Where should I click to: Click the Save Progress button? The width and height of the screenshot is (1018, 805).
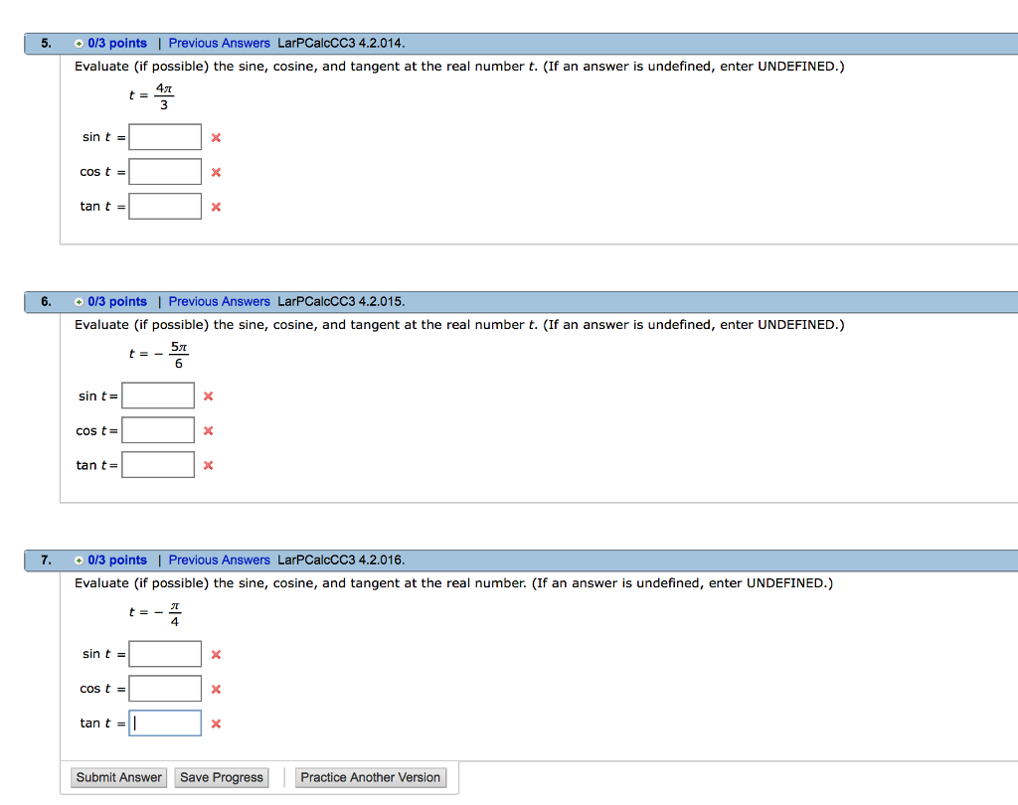tap(221, 777)
